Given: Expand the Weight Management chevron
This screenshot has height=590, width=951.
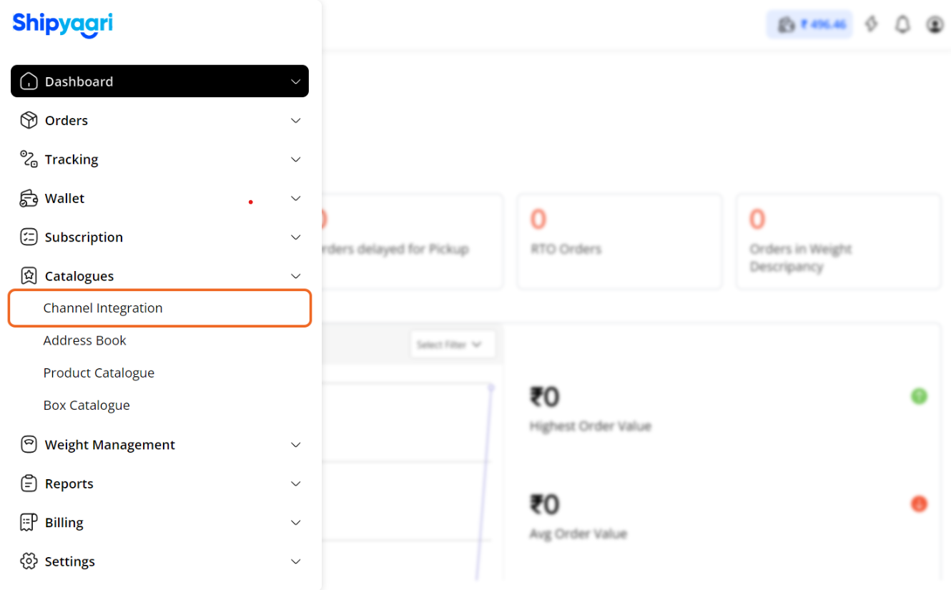Looking at the screenshot, I should coord(295,445).
